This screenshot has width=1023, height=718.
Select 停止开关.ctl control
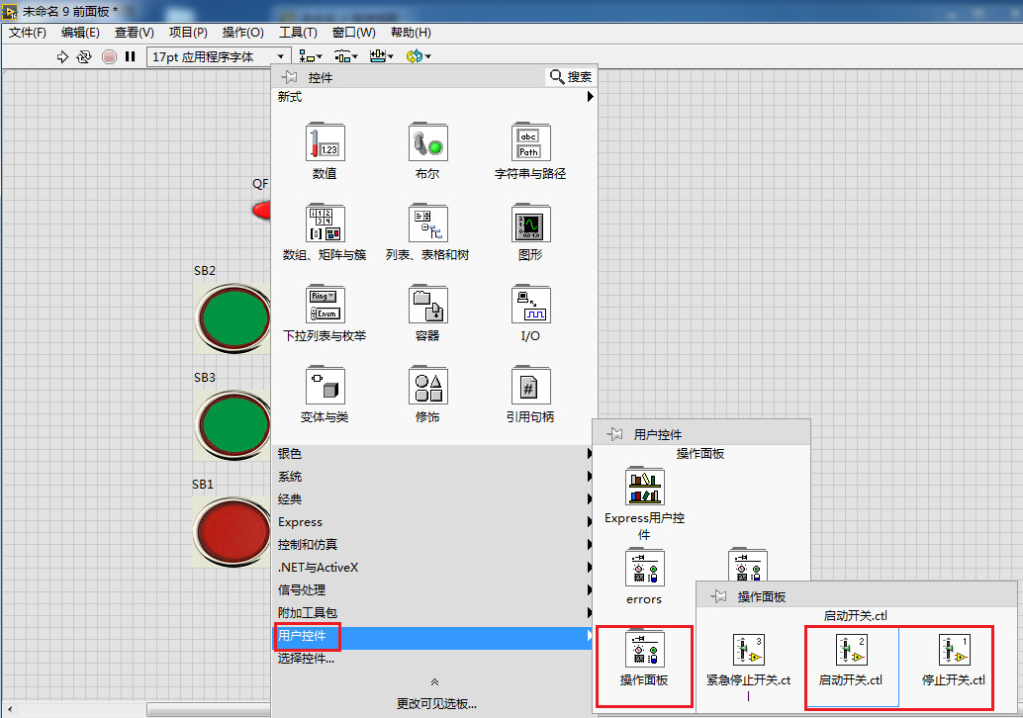click(x=954, y=650)
